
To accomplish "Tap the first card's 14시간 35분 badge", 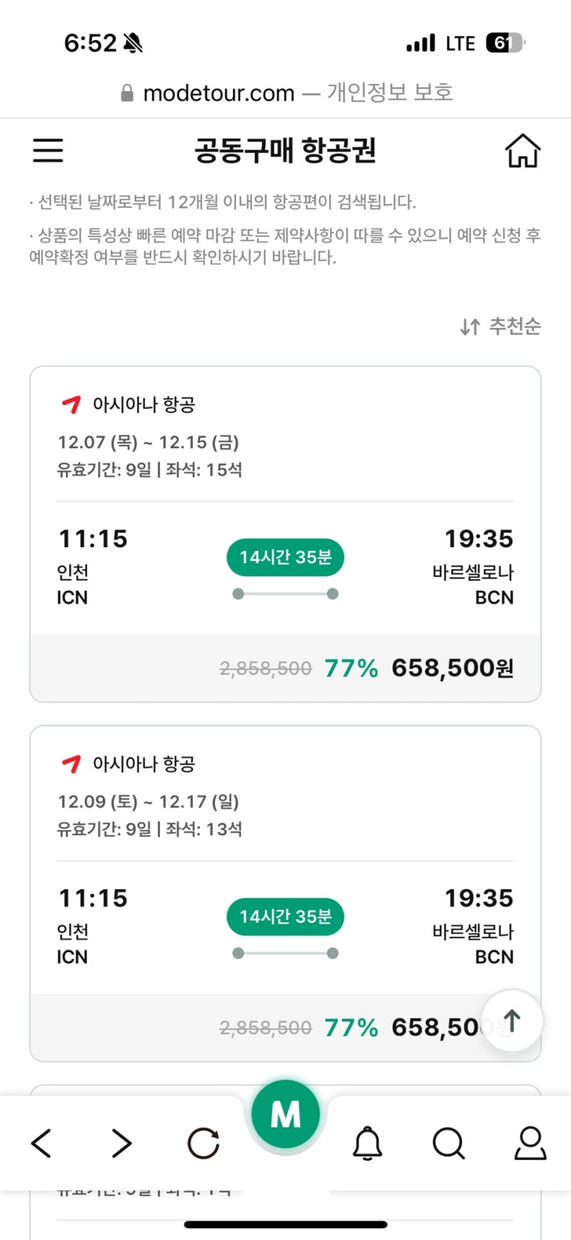I will [x=285, y=557].
